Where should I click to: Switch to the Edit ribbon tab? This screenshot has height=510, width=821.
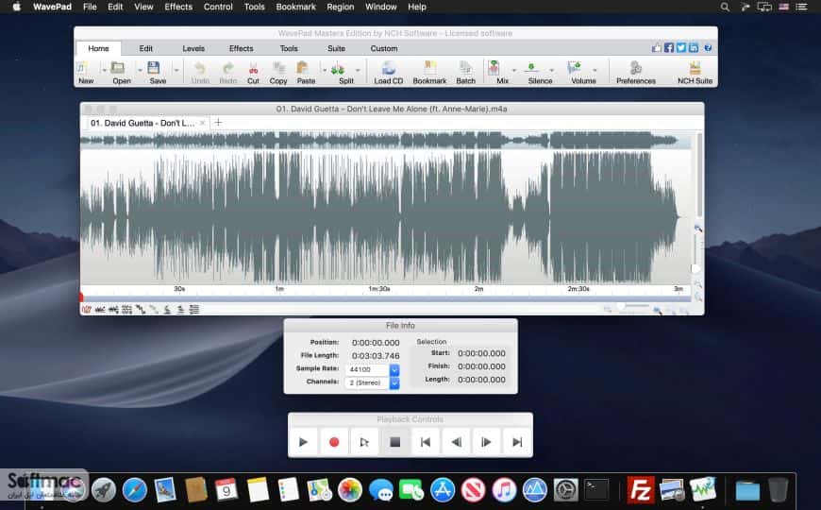click(145, 48)
